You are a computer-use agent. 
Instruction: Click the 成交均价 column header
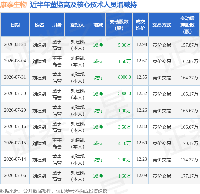pos(140,25)
